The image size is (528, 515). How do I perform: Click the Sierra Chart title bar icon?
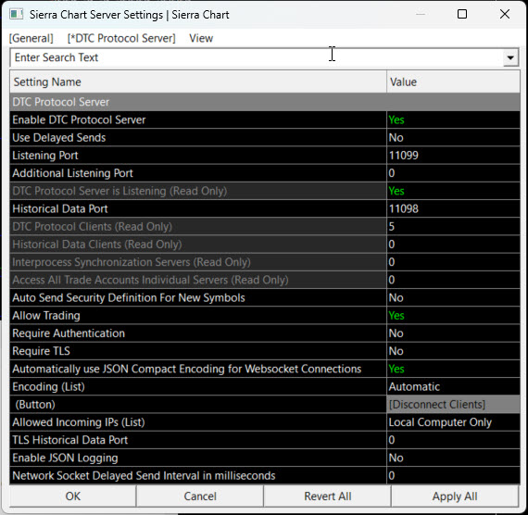point(16,15)
